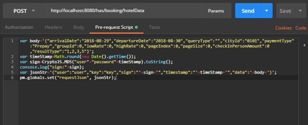Viewport: 308px width, 125px height.
Task: Click the 'var timeStamp=Math.round' code line
Action: coord(78,57)
